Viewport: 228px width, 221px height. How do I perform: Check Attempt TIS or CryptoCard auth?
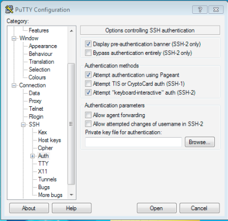point(88,83)
